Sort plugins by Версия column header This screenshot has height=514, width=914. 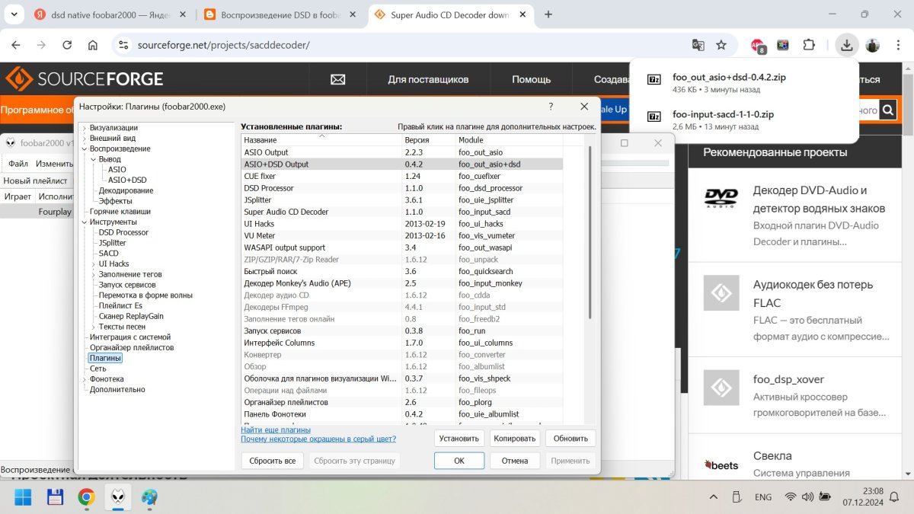click(429, 140)
